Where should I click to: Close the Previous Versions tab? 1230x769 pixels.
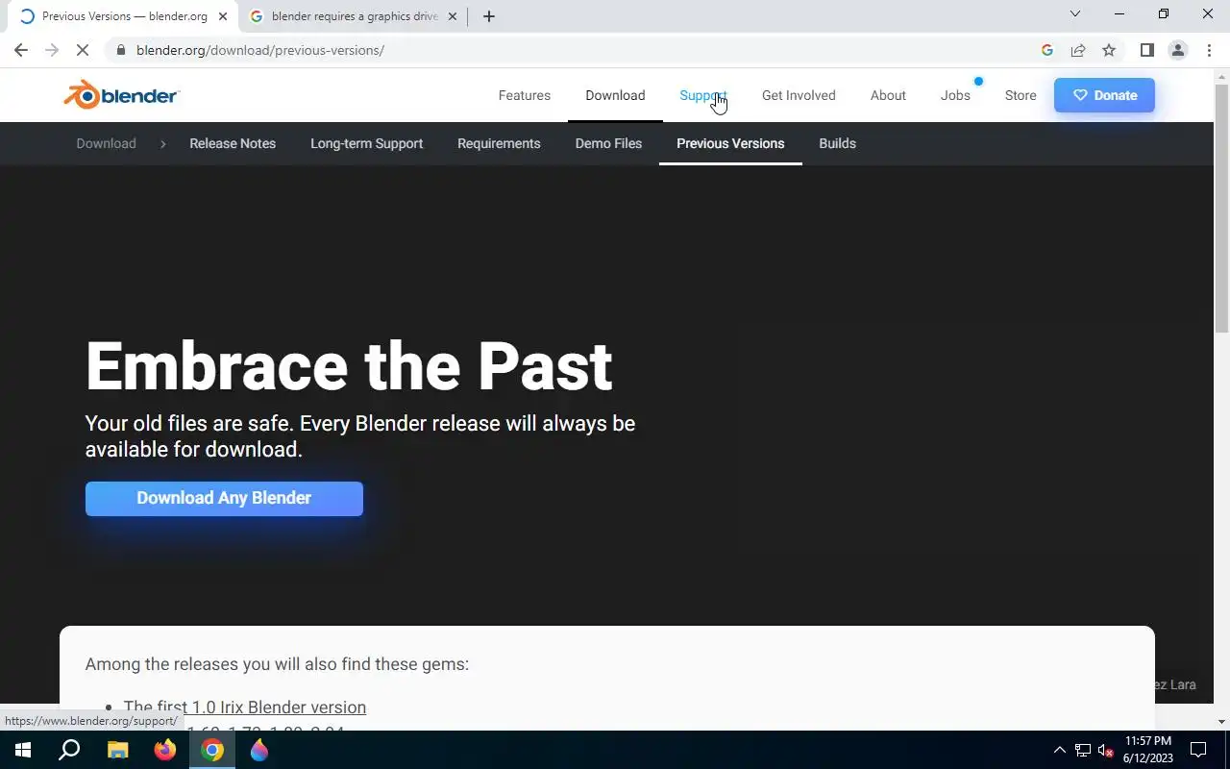coord(222,16)
